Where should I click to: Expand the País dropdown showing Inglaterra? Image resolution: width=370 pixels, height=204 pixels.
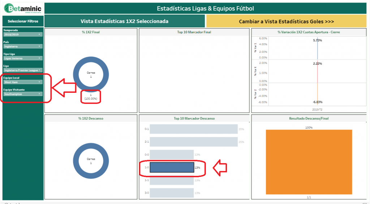point(23,46)
